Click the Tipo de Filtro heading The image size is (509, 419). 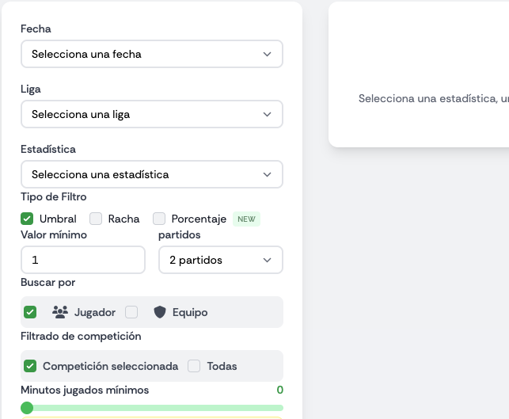tap(54, 197)
